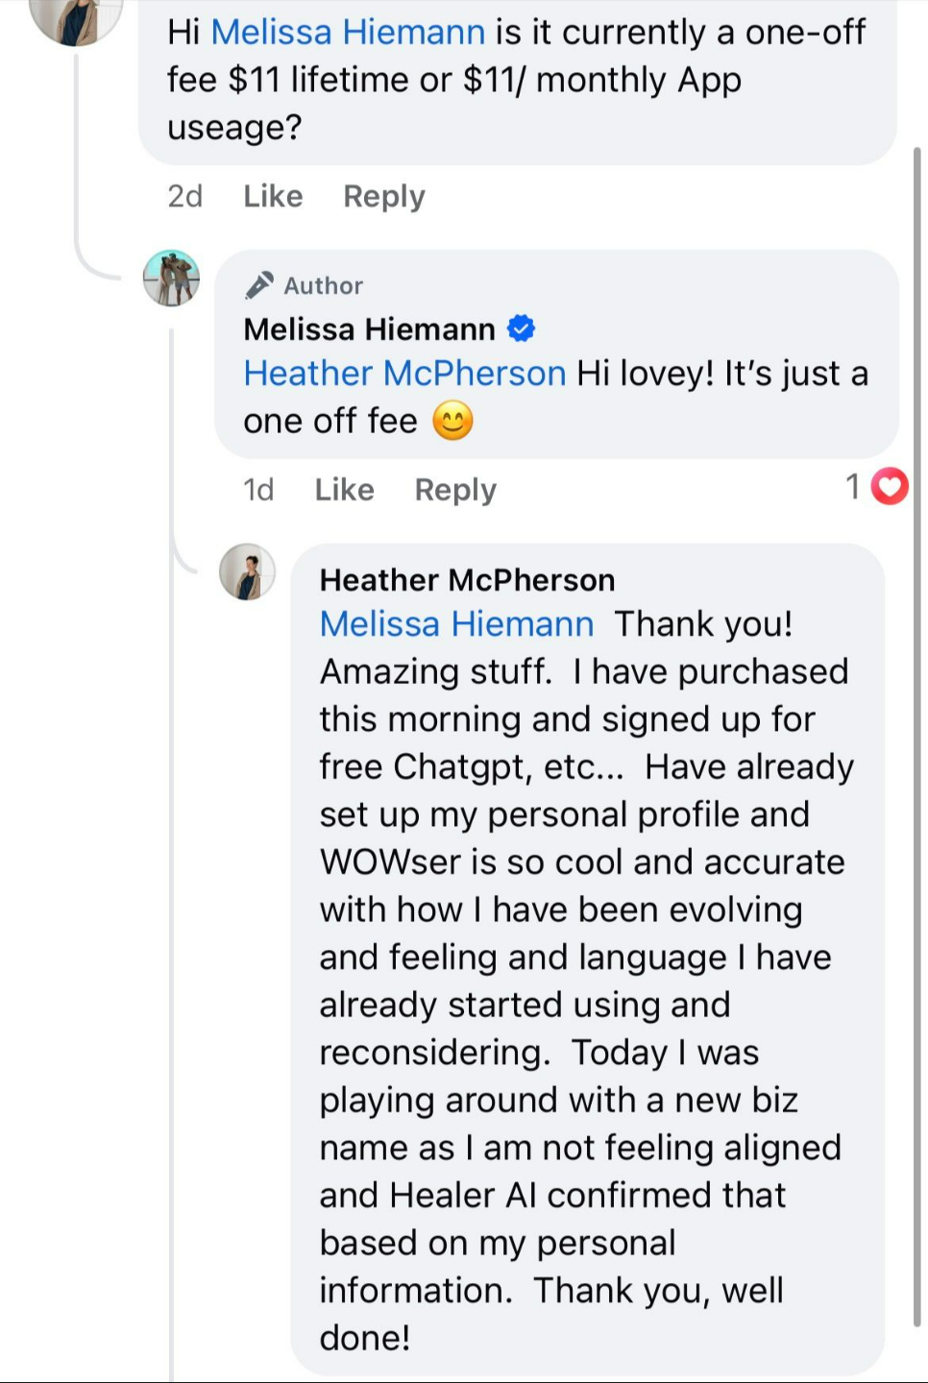Tap the partially visible avatar at the top
Screen dimensions: 928x1383
[77, 19]
